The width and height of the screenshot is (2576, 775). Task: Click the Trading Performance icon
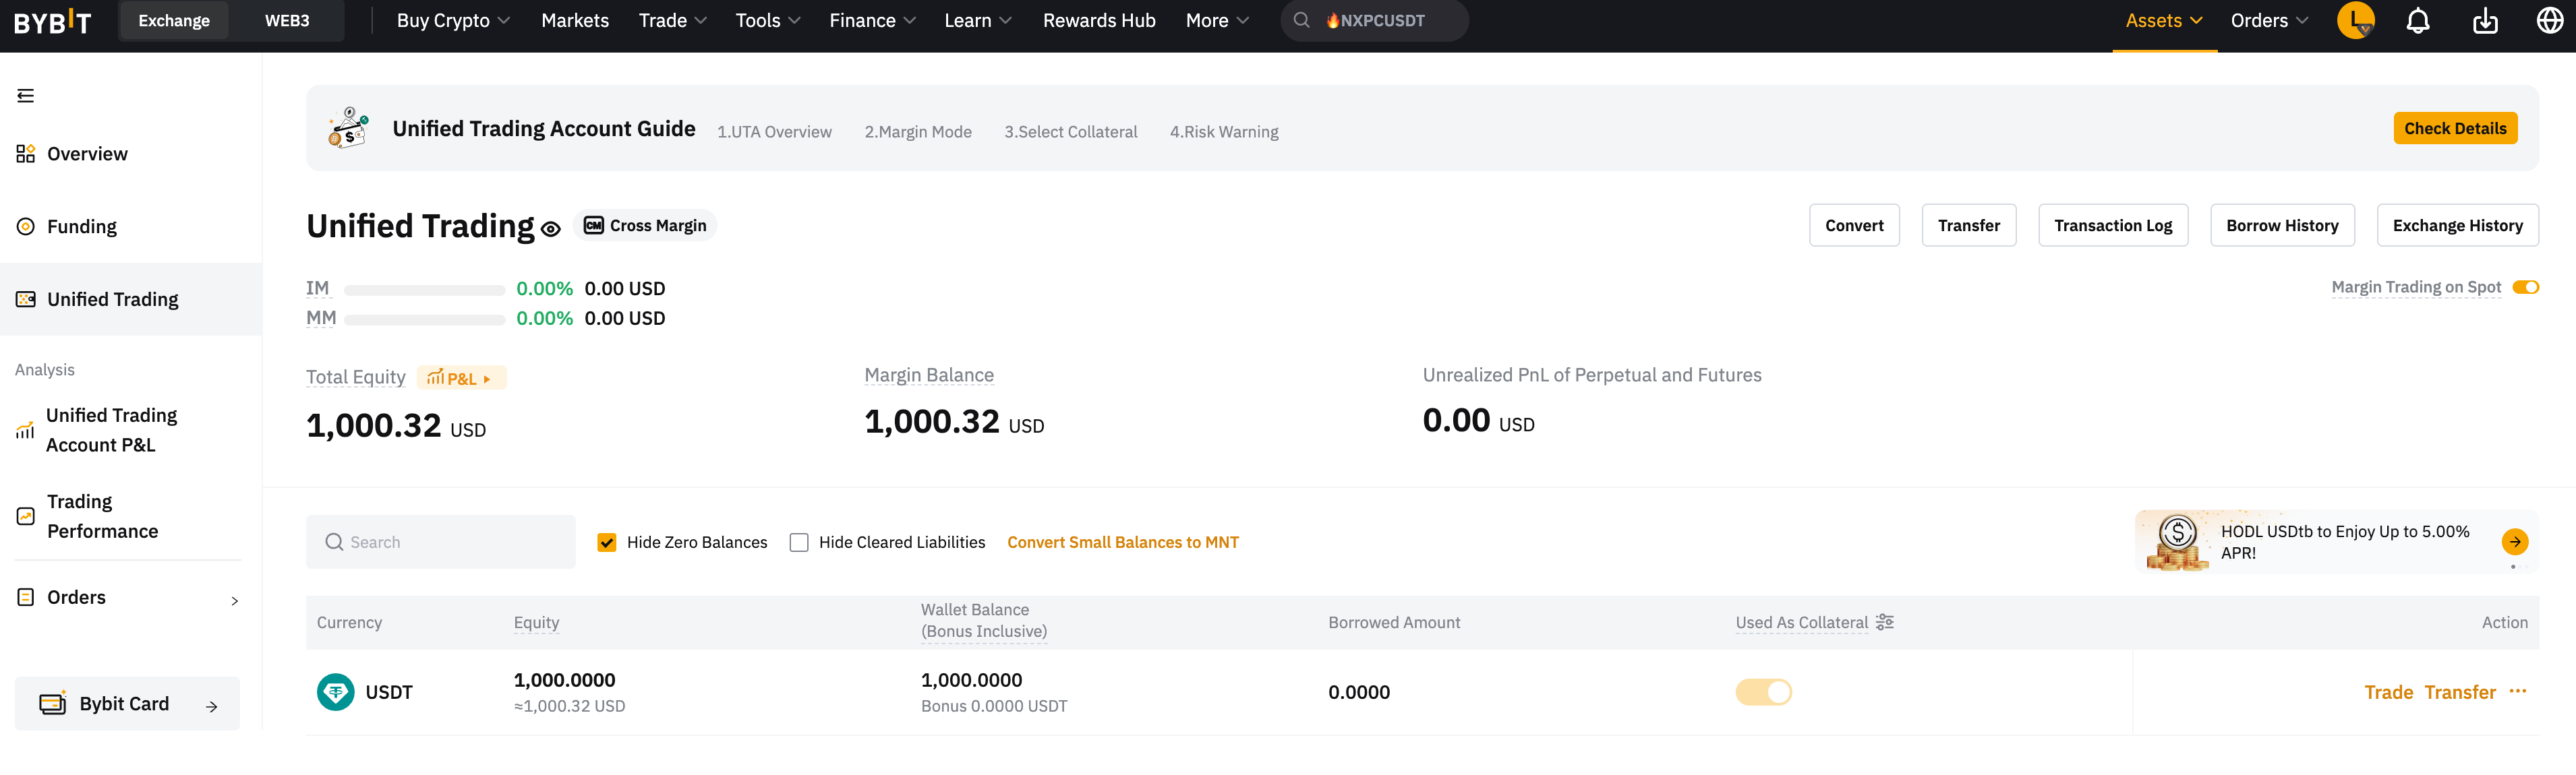[26, 517]
